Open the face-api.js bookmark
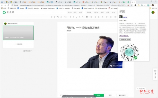Screen dimensions: 158x98 tap(76, 8)
